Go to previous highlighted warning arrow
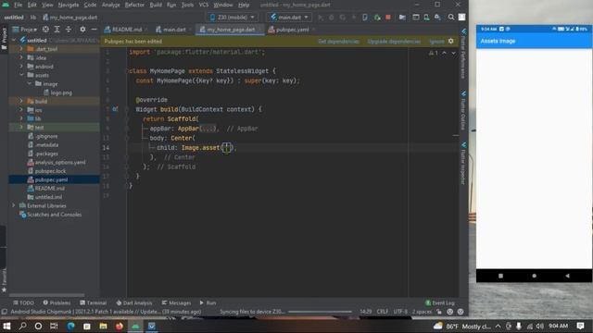 (445, 54)
